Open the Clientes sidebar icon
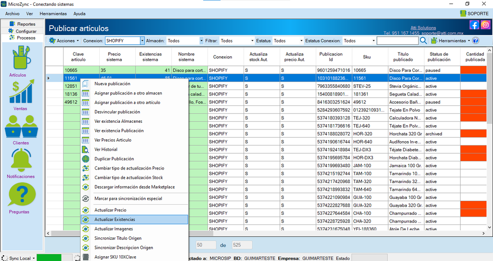Viewport: 493px width, 261px height. pyautogui.click(x=21, y=127)
